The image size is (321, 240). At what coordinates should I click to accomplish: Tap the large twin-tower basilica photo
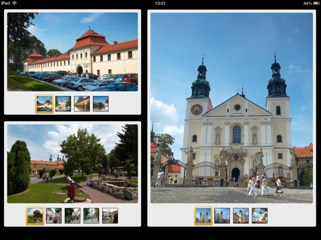231,108
